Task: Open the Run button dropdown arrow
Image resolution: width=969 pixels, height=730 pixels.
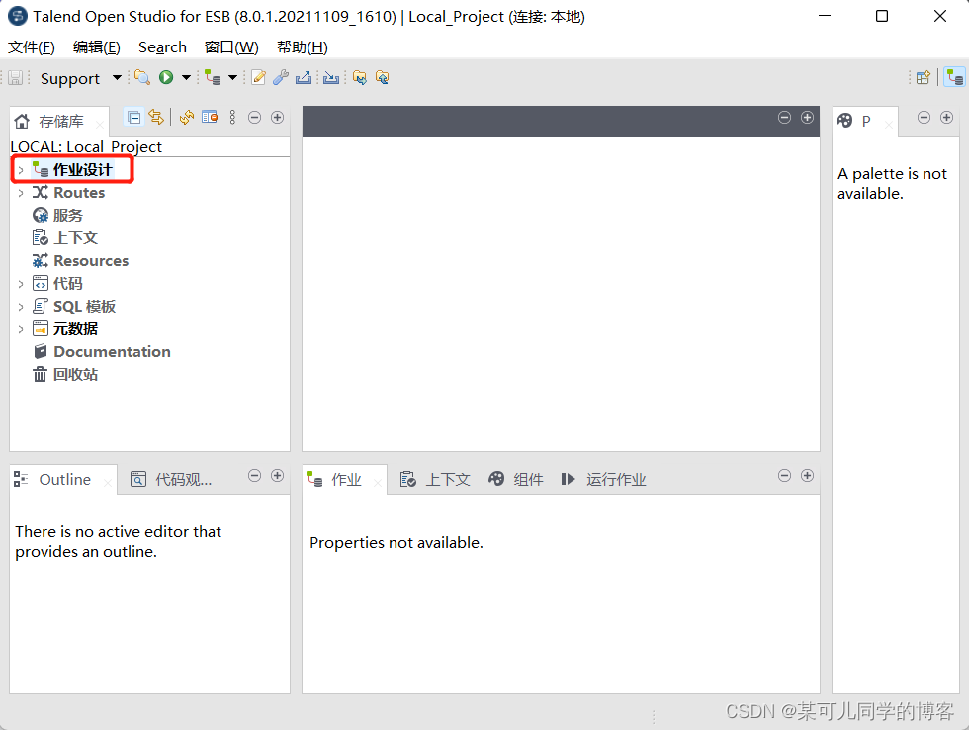Action: (186, 78)
